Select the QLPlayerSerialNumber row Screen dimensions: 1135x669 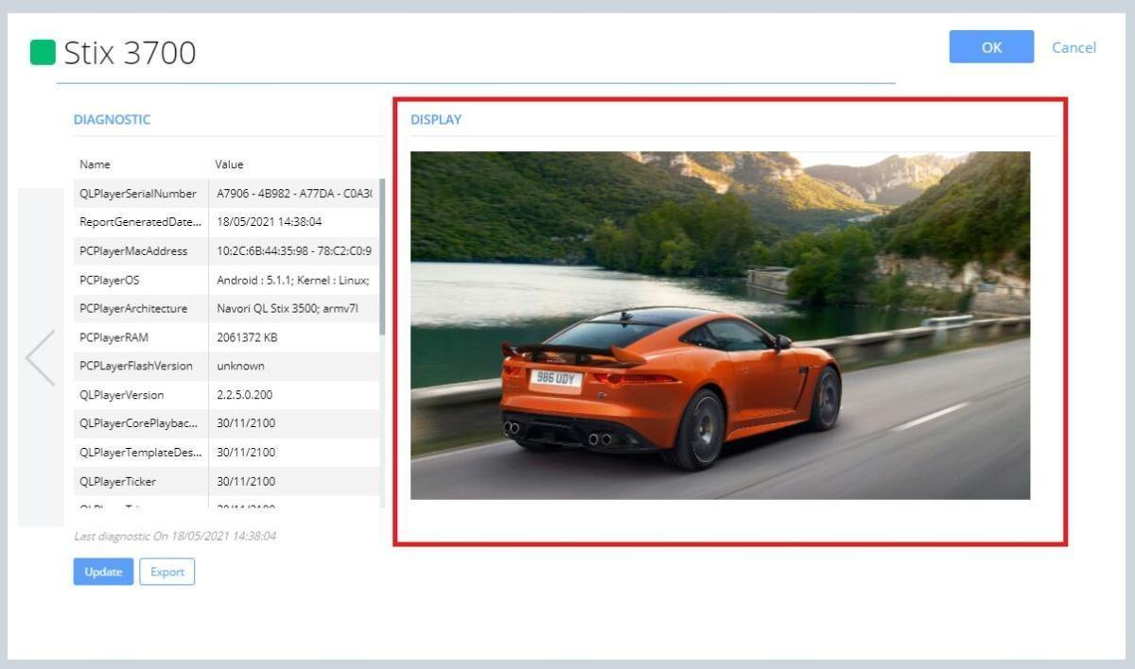click(x=226, y=194)
